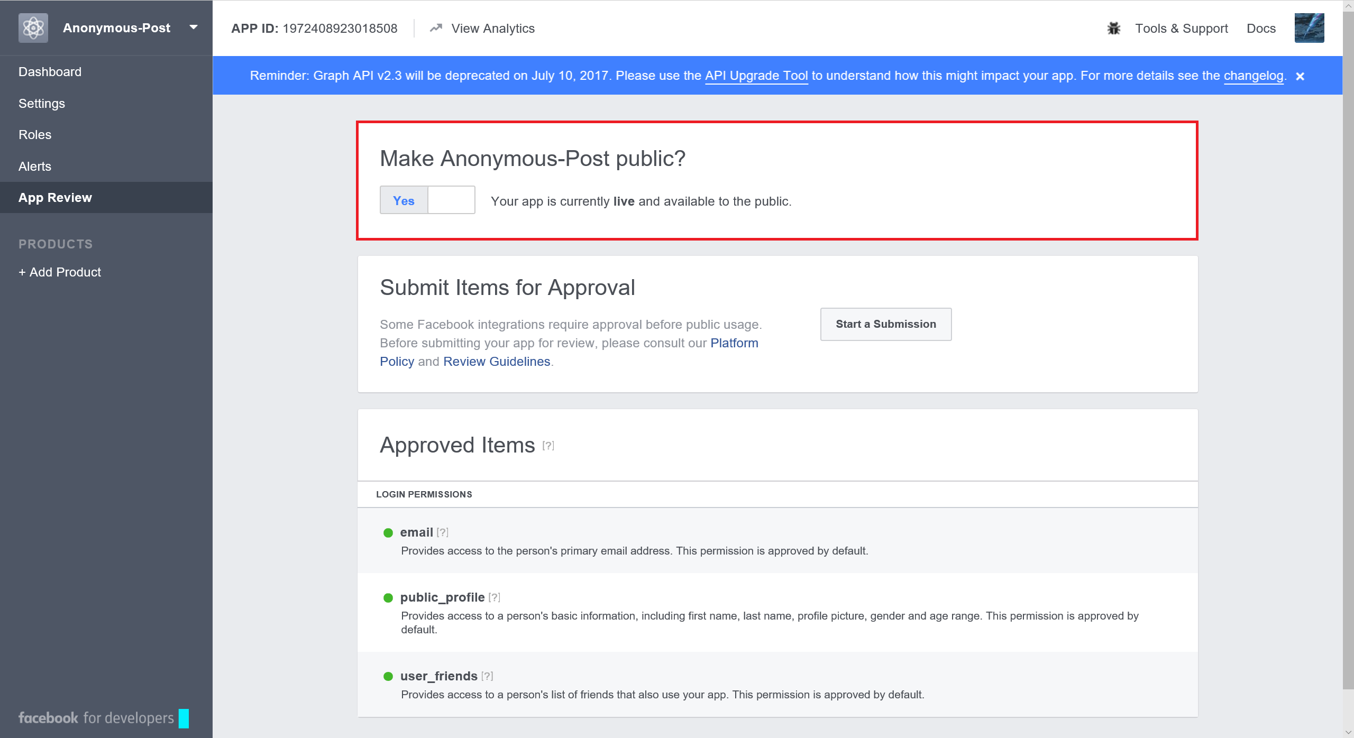Toggle the app public Yes switch
Viewport: 1354px width, 738px height.
click(x=427, y=200)
